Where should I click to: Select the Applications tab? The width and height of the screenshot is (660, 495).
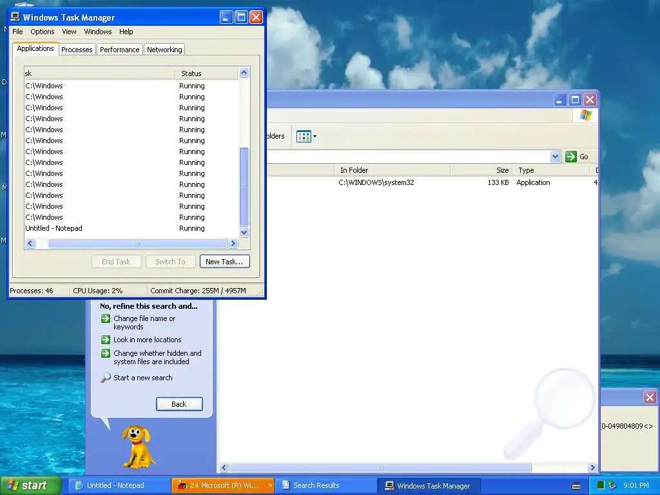(x=35, y=48)
